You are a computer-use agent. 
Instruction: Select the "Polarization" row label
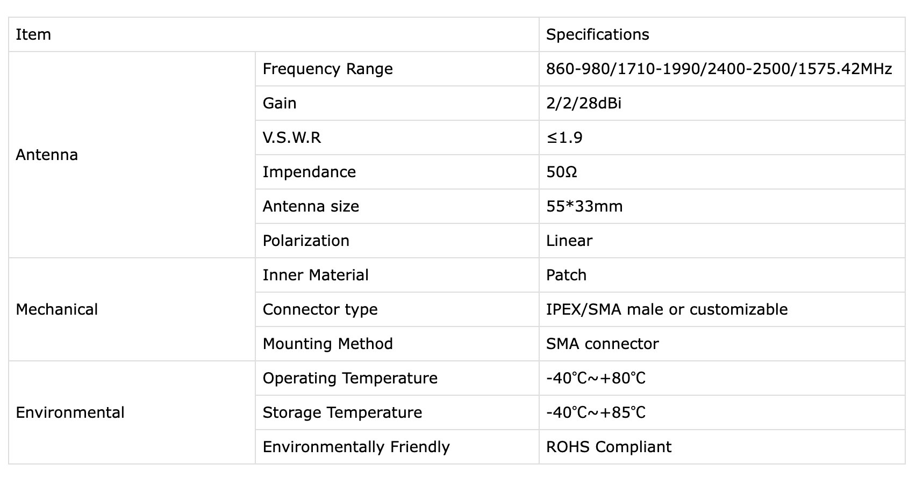point(306,241)
